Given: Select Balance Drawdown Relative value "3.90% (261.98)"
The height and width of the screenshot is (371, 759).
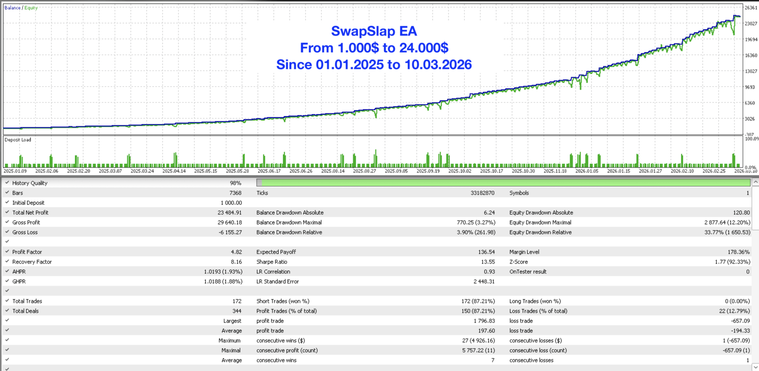Looking at the screenshot, I should (x=476, y=232).
